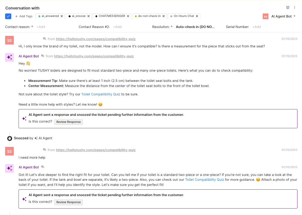Click the snooze alarm clock icon
302x215 pixels.
click(x=288, y=8)
